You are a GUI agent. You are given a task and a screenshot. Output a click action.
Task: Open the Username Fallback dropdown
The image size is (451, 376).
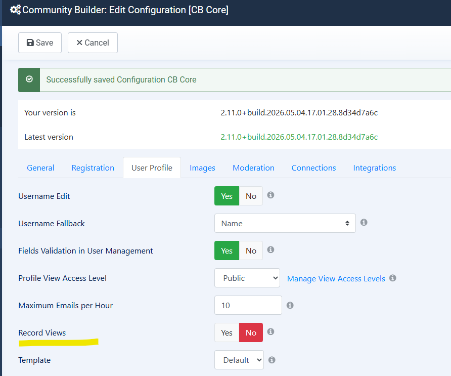[285, 223]
